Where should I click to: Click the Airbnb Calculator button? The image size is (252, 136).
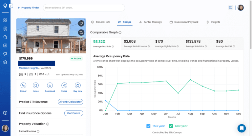click(x=70, y=102)
